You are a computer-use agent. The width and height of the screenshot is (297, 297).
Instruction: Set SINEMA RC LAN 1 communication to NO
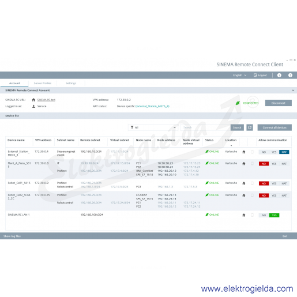(x=264, y=215)
